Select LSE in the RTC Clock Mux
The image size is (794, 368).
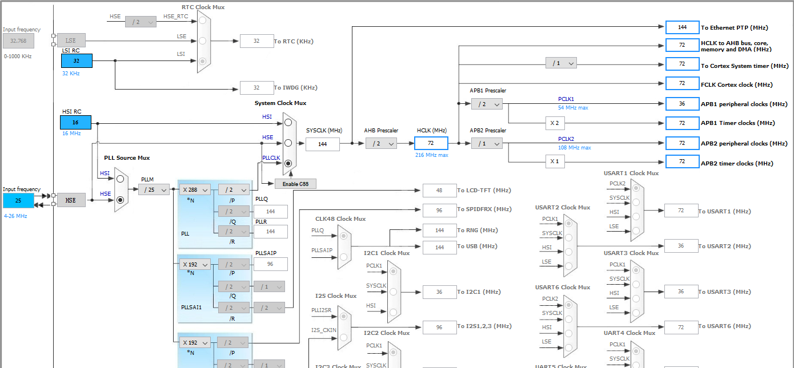pyautogui.click(x=203, y=40)
